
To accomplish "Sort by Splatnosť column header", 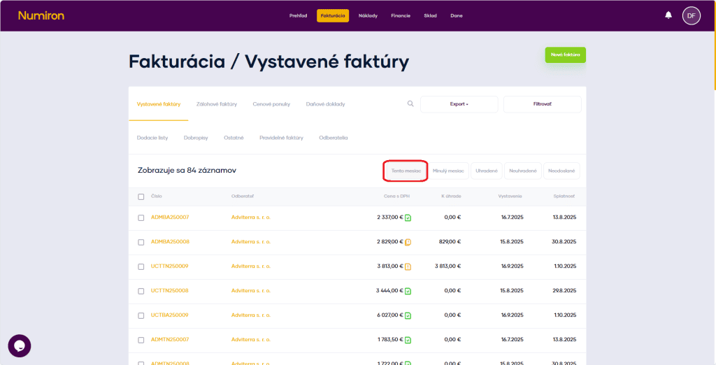I will [x=564, y=196].
